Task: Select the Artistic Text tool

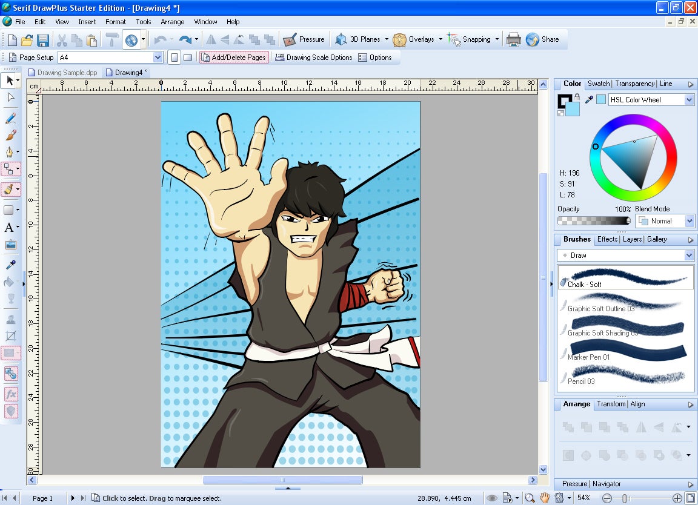Action: (x=9, y=228)
